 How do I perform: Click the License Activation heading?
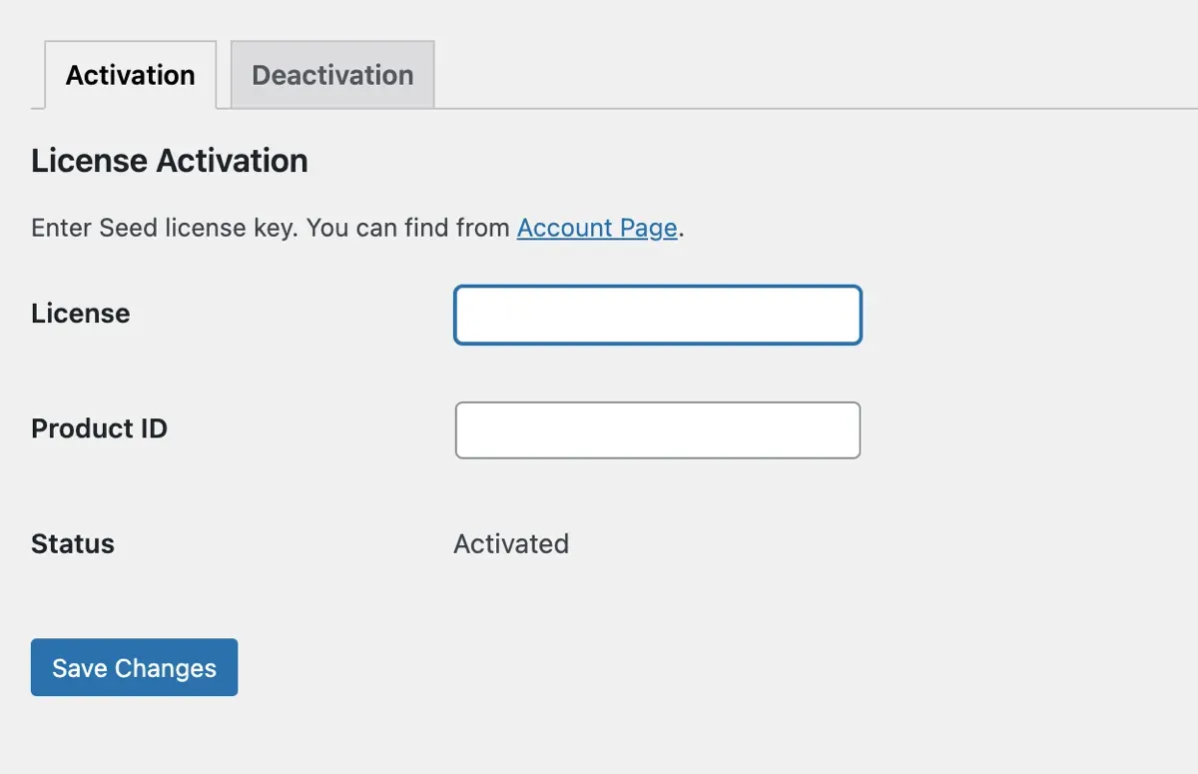[x=169, y=160]
